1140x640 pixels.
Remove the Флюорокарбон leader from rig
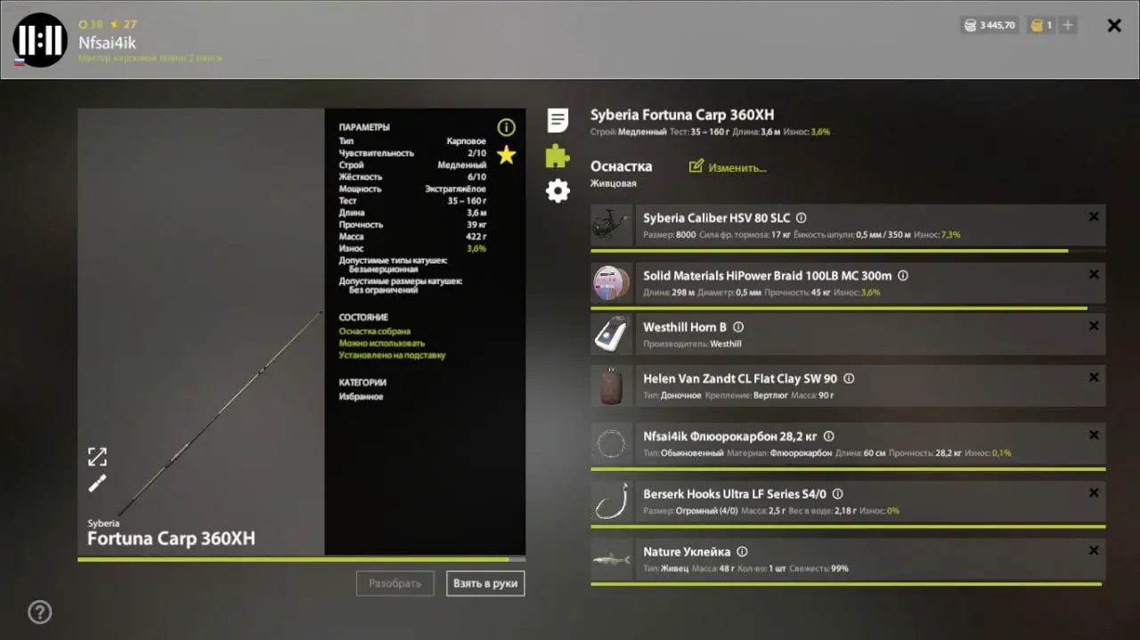1094,434
